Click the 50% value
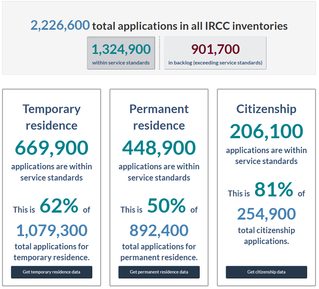This screenshot has width=319, height=289. tap(166, 206)
